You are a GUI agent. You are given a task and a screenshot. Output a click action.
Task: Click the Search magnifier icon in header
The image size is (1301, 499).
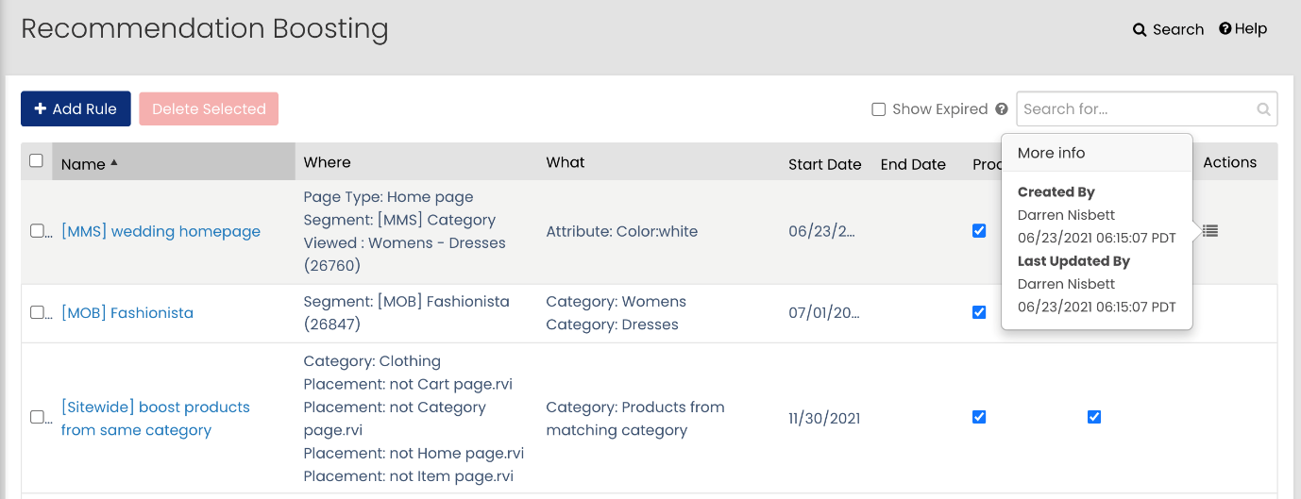click(x=1140, y=29)
